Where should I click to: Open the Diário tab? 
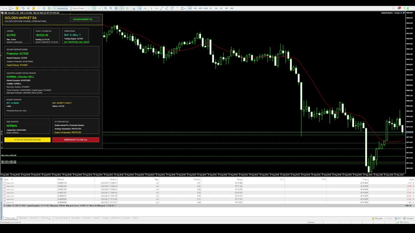click(136, 218)
